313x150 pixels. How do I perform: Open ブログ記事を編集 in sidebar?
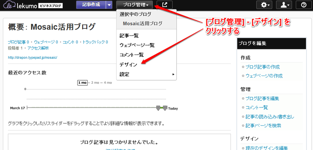pos(262,98)
